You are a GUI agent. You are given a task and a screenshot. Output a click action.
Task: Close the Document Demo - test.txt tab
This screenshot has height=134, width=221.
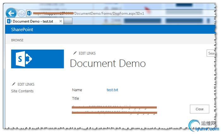click(x=61, y=21)
